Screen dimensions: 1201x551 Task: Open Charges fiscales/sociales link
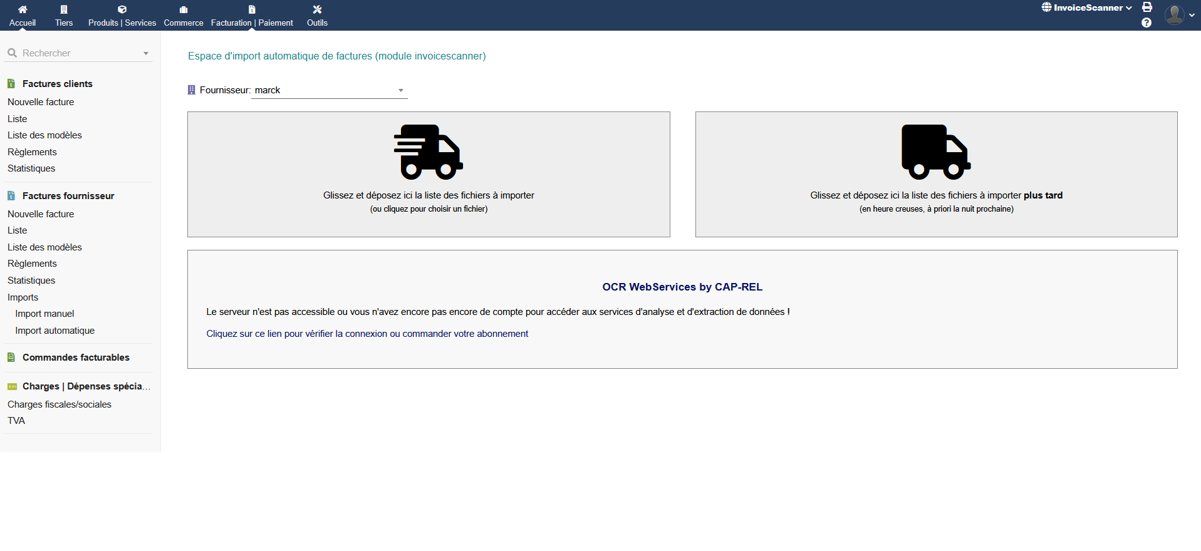click(60, 404)
